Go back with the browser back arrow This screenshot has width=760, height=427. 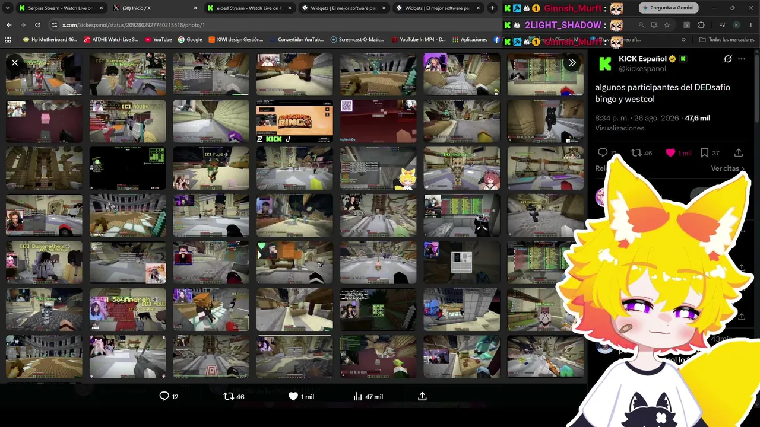(x=9, y=25)
